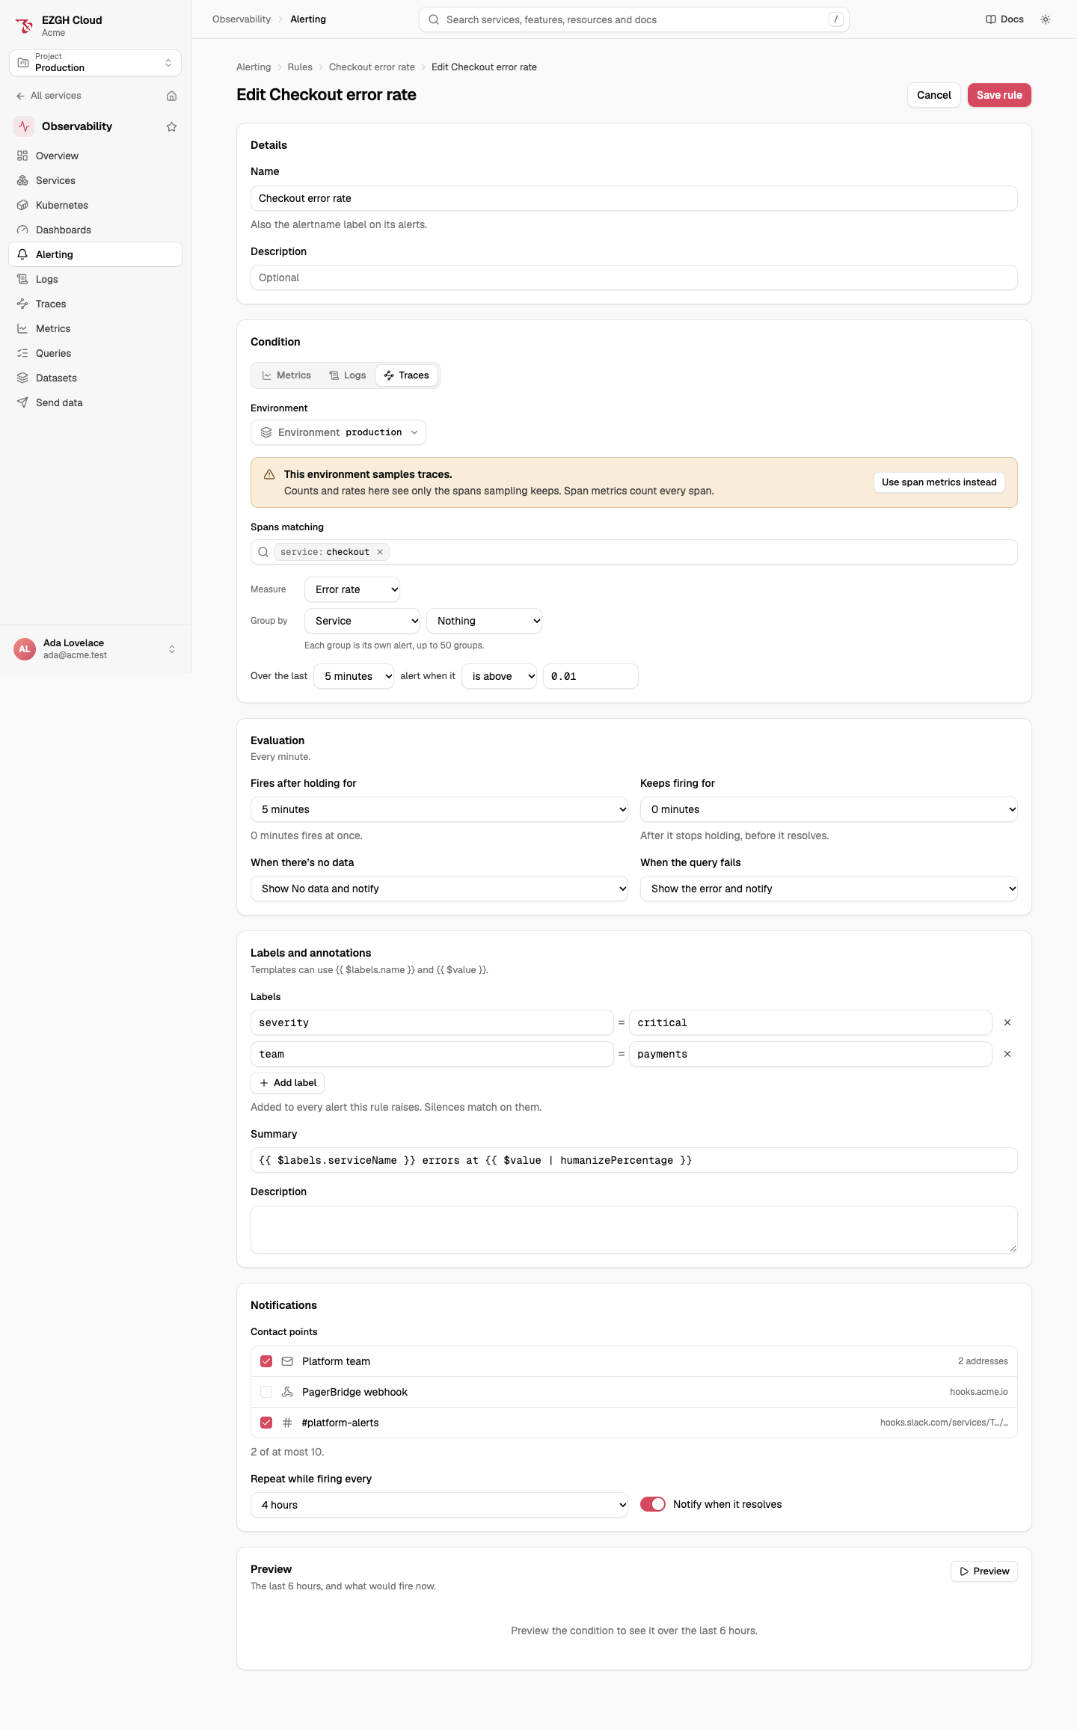Toggle the light/dark theme icon
The height and width of the screenshot is (1730, 1077).
[1046, 19]
